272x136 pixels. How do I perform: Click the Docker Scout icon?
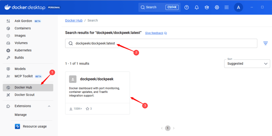[x=8, y=95]
